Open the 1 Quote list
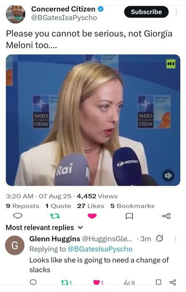186x292 pixels. coord(58,206)
